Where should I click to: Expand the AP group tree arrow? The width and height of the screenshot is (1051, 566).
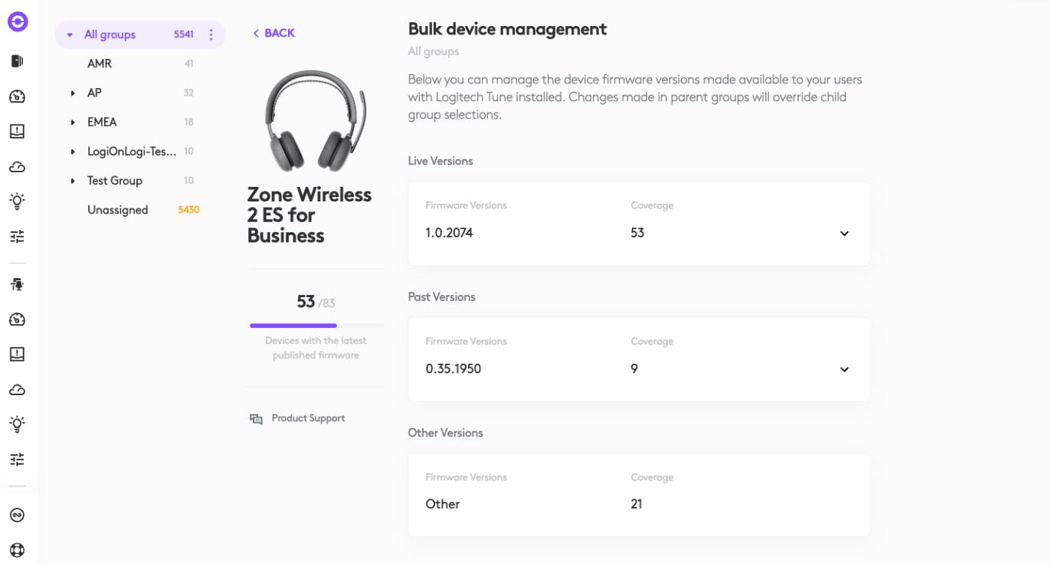(x=73, y=93)
